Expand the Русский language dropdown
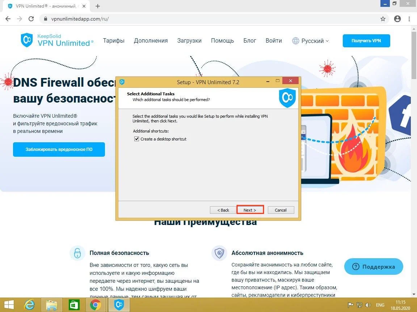This screenshot has width=417, height=312. click(x=311, y=41)
